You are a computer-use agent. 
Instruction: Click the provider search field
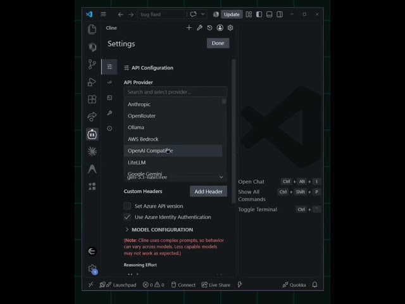click(175, 92)
